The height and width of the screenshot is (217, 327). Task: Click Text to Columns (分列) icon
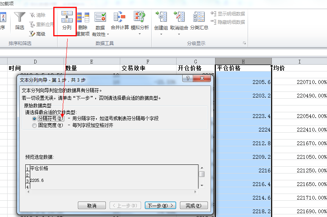67,17
